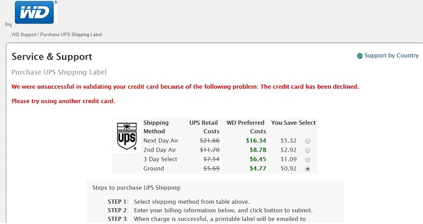Select the Next Day Air radio button

click(x=308, y=141)
